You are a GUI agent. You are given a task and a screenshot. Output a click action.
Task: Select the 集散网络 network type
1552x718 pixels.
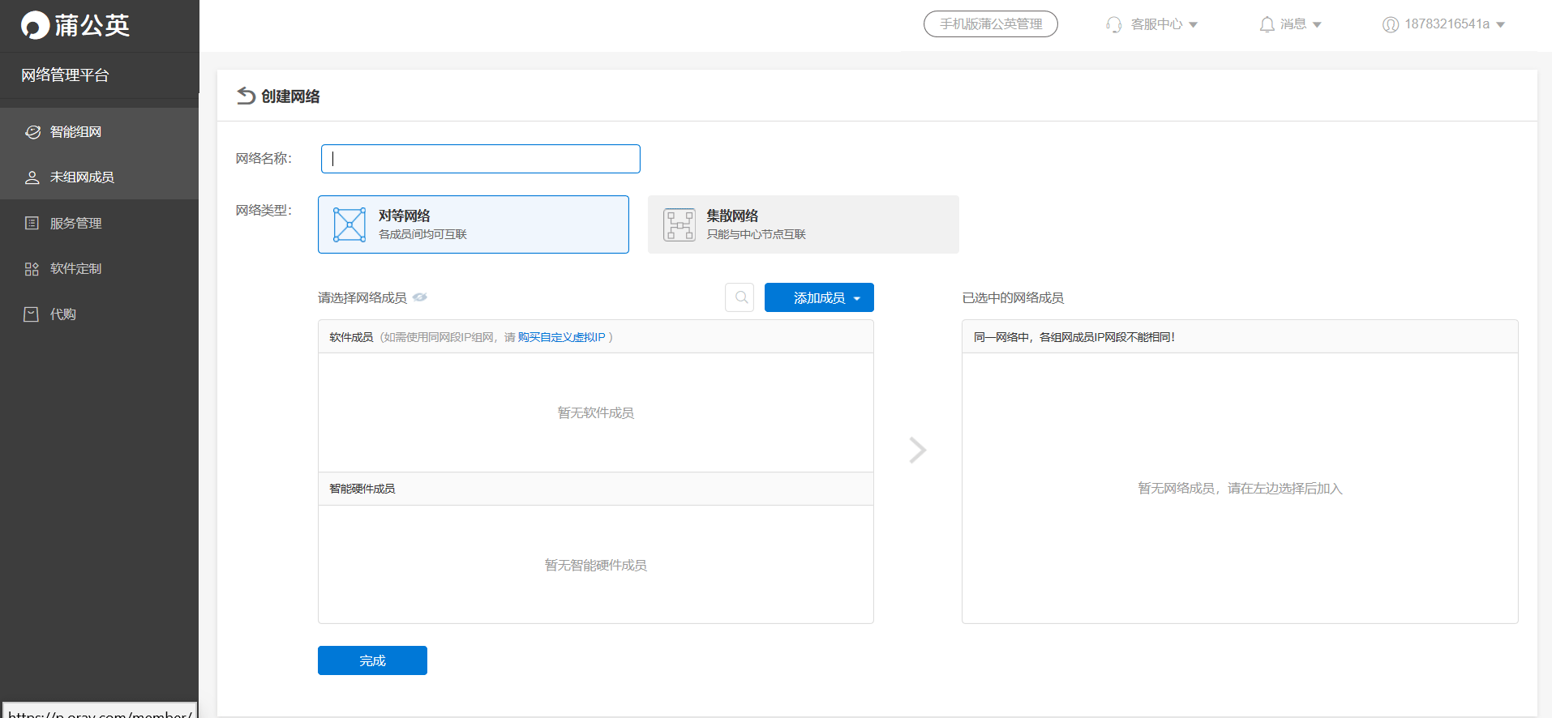coord(804,224)
